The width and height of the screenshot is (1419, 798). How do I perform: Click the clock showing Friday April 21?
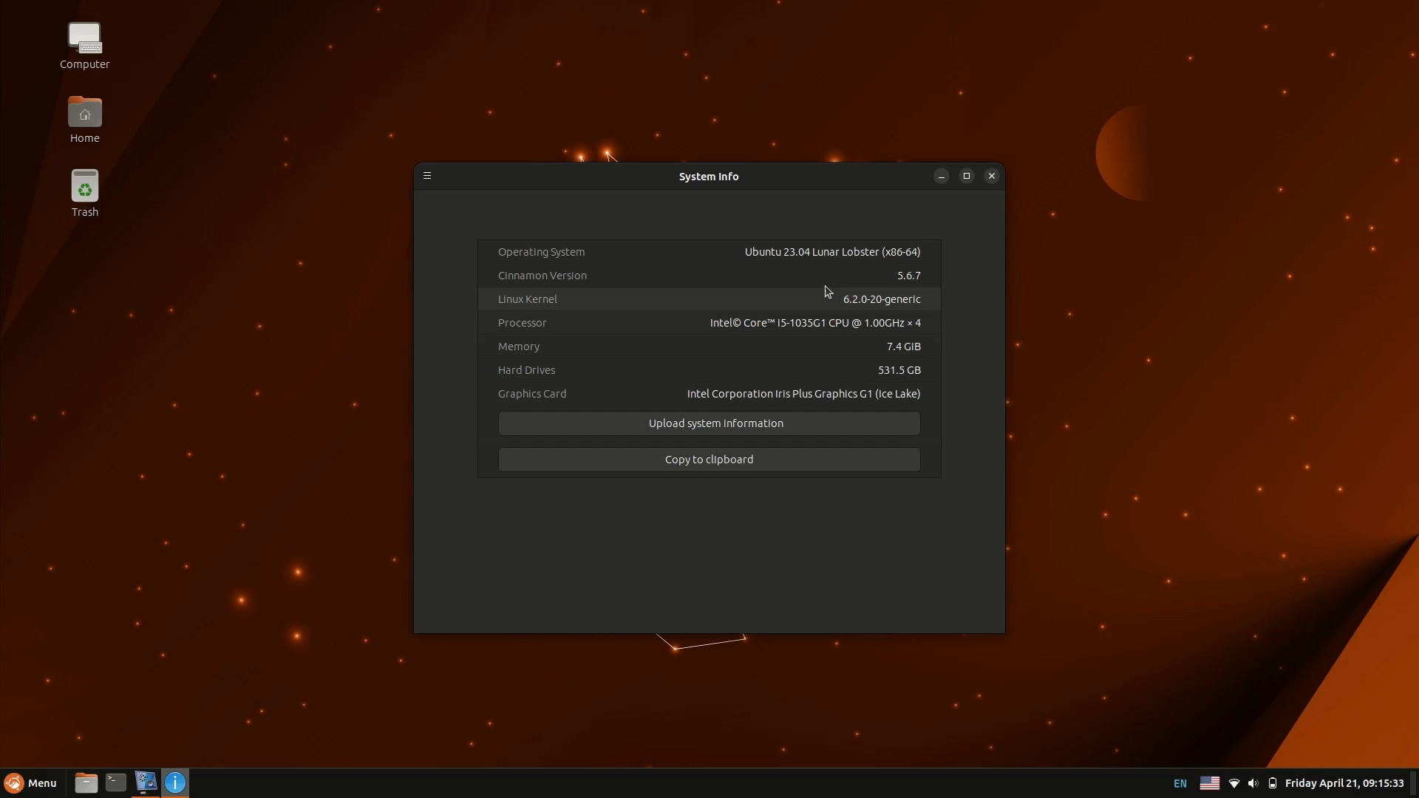pyautogui.click(x=1345, y=783)
